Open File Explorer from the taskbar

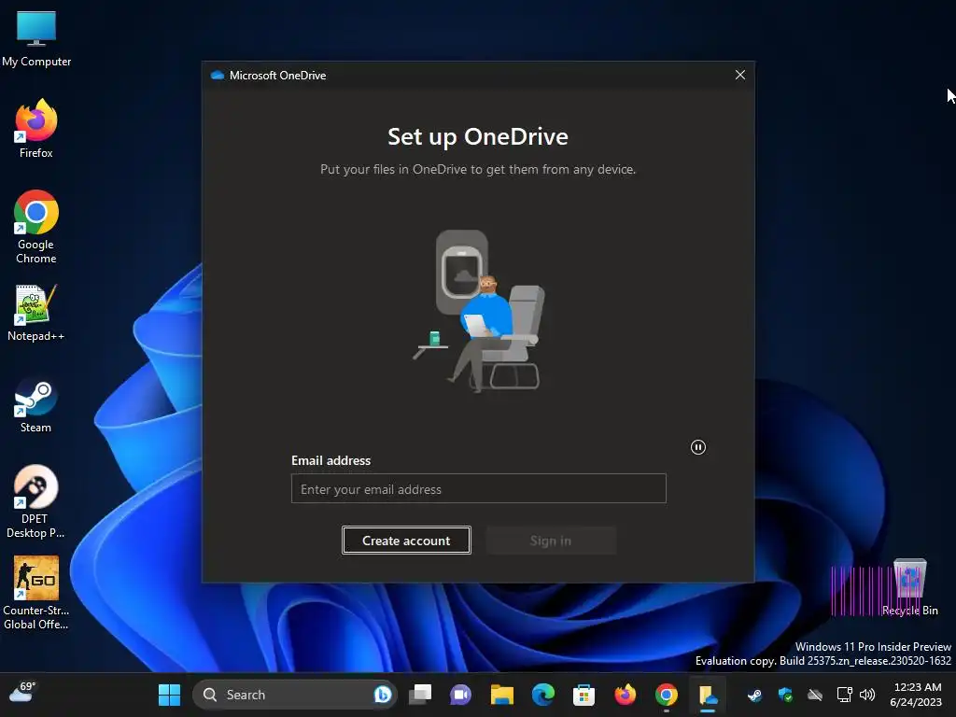pos(501,695)
